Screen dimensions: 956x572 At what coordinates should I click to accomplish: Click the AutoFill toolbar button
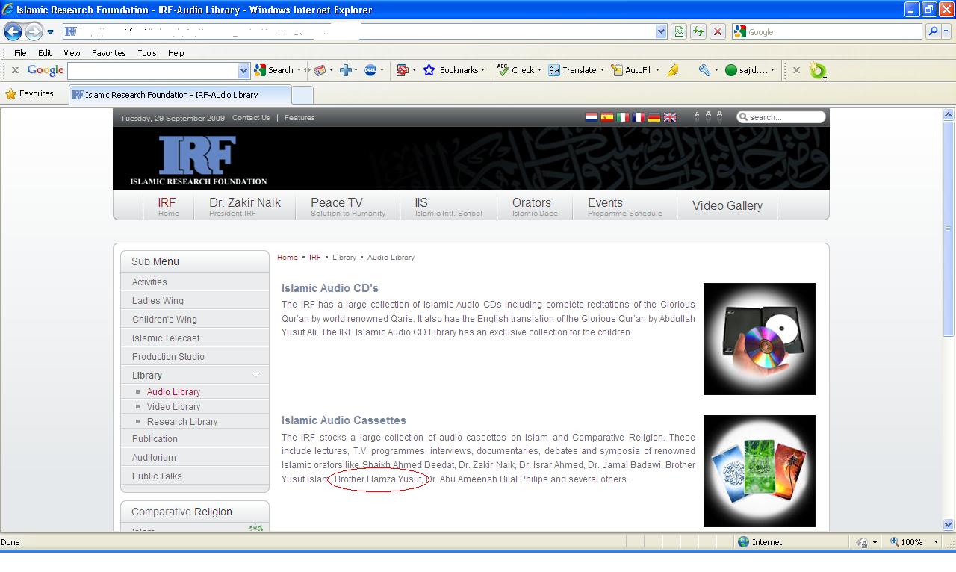pyautogui.click(x=631, y=70)
